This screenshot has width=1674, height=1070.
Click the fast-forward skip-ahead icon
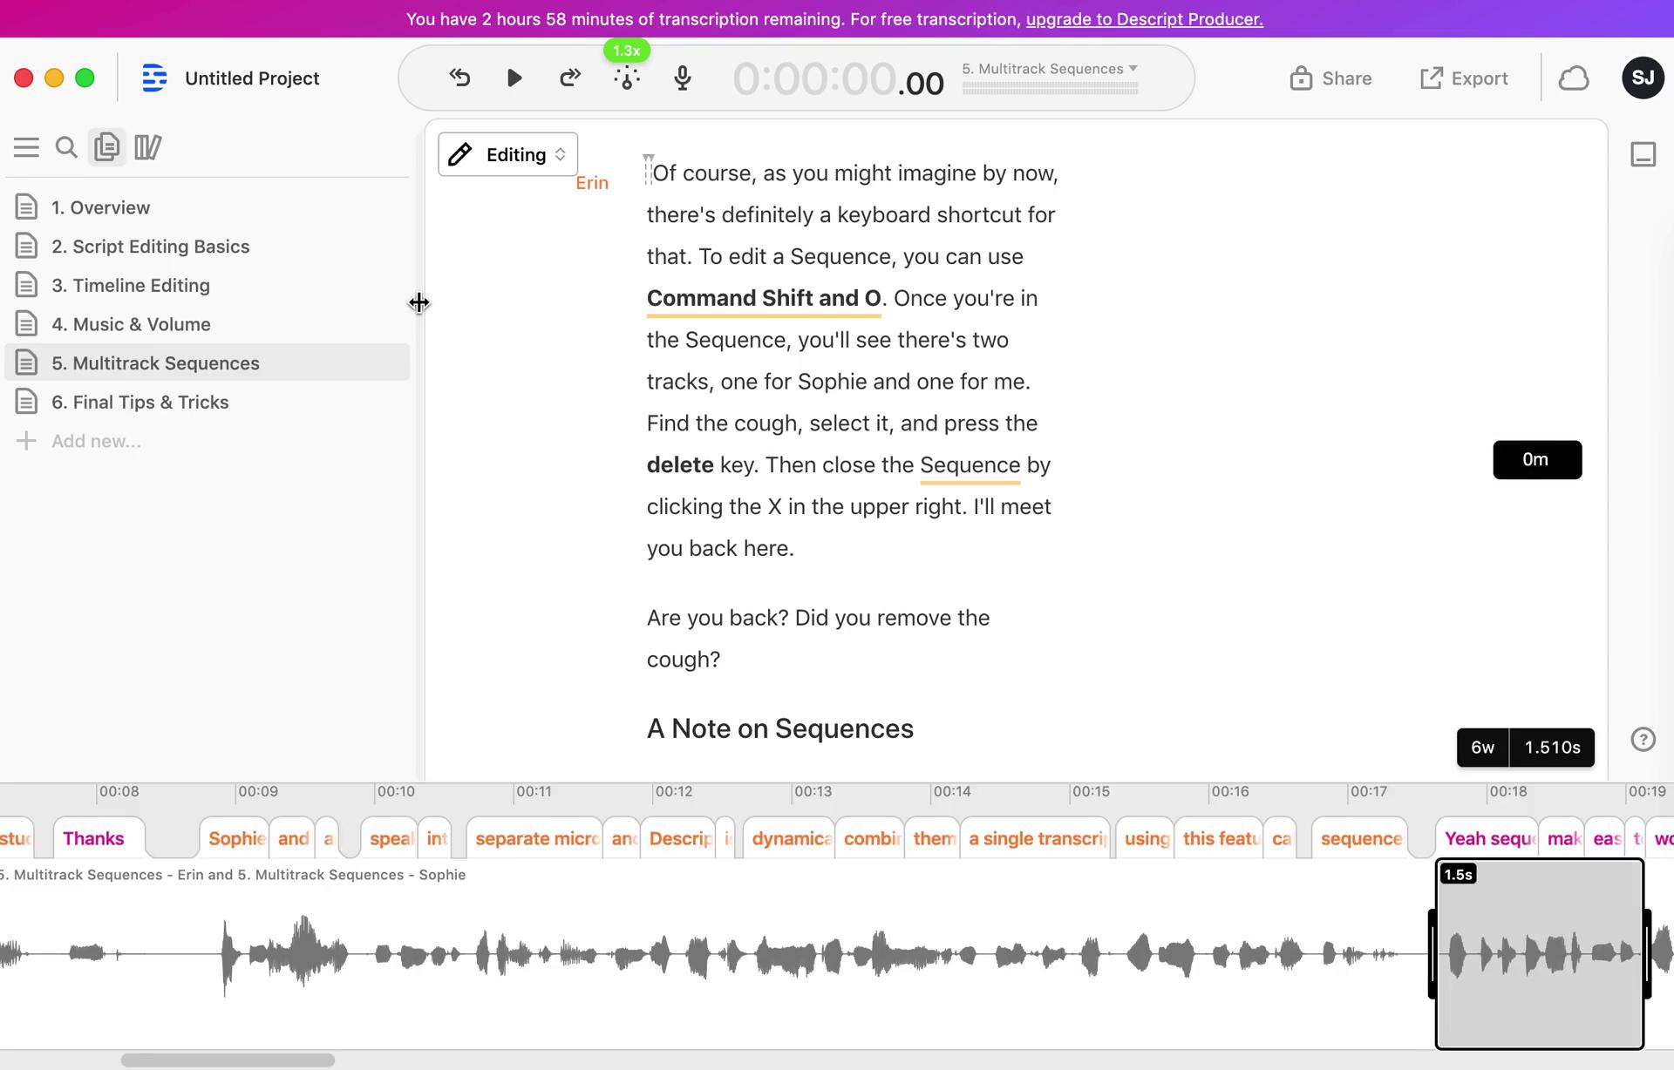568,78
